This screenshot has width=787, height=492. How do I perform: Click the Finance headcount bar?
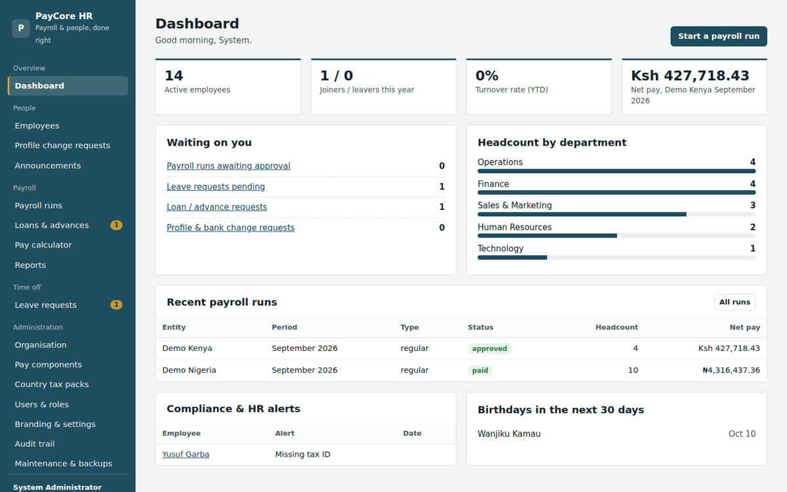tap(616, 193)
